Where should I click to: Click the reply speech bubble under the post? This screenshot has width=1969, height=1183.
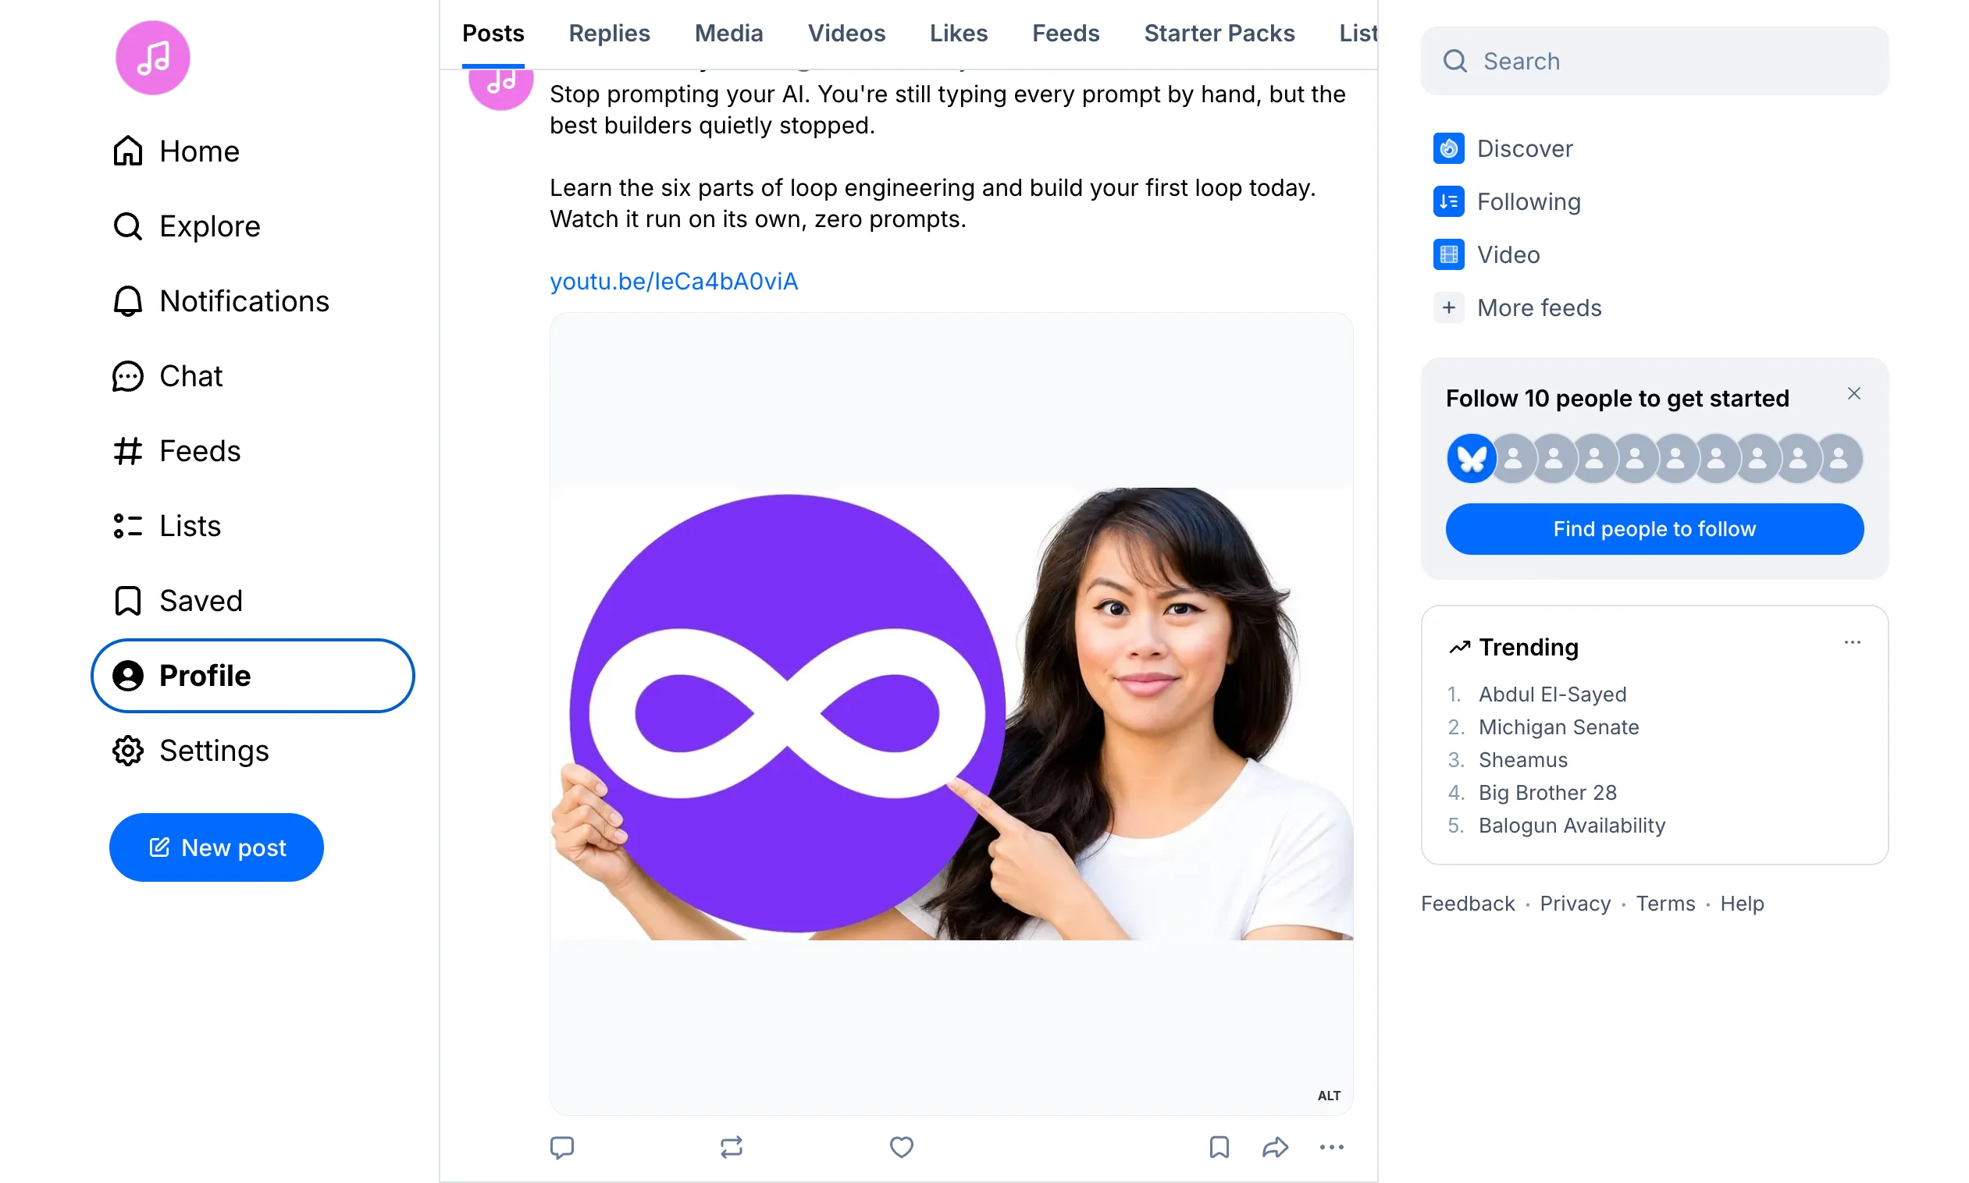562,1147
